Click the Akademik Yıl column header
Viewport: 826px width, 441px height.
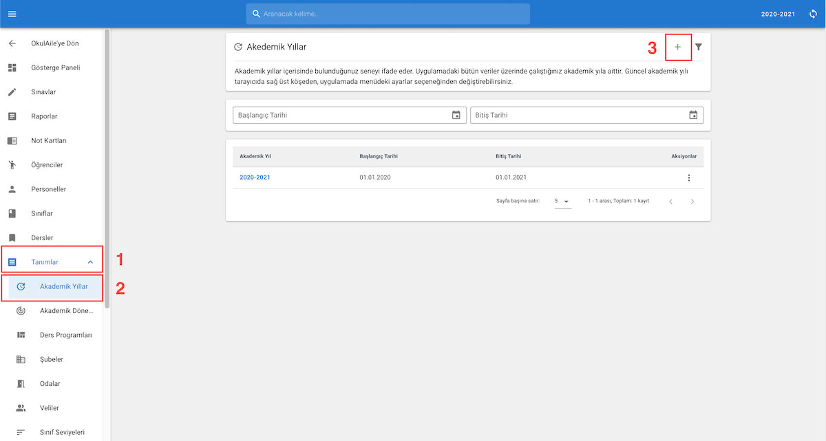click(255, 156)
